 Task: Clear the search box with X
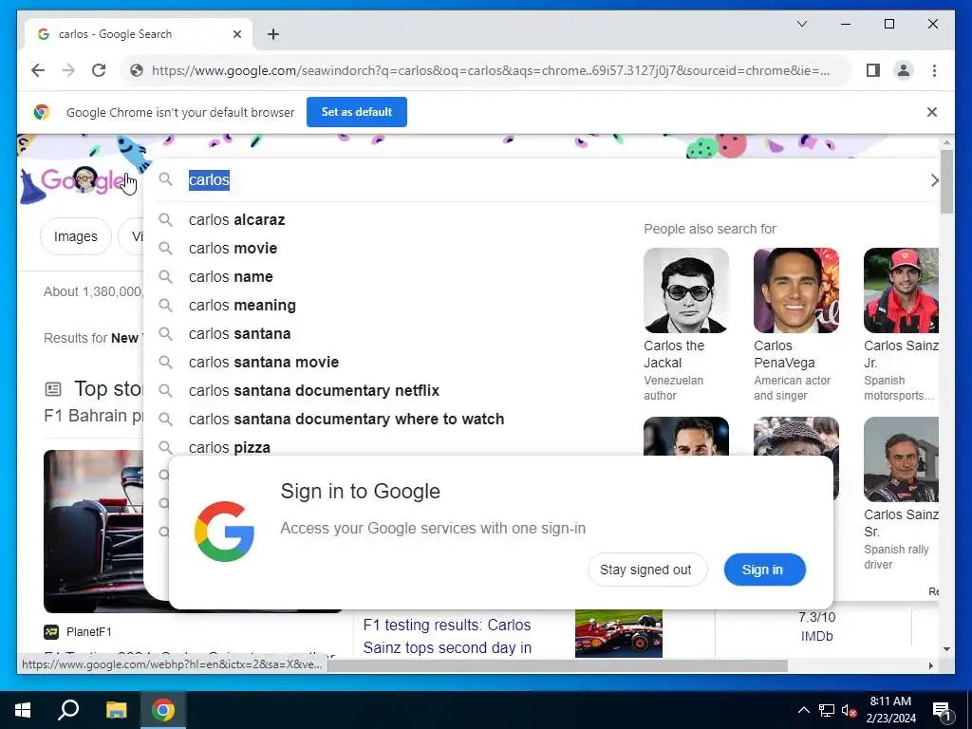click(x=934, y=180)
